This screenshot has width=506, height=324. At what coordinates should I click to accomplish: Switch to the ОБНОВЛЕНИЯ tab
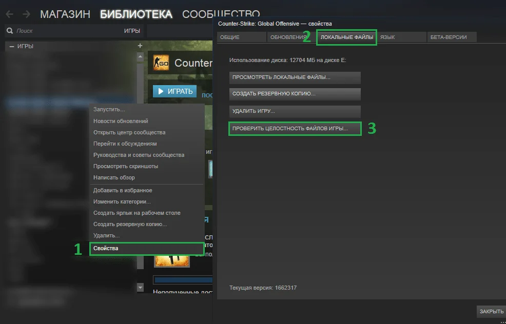click(291, 37)
